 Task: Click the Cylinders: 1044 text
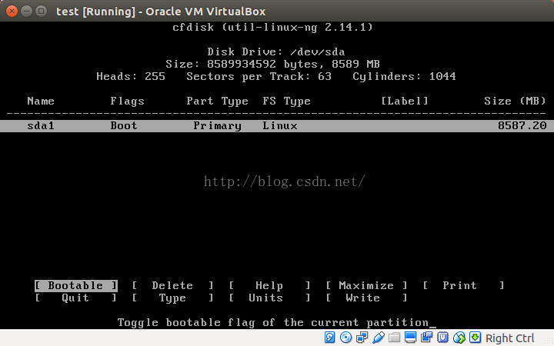point(404,77)
